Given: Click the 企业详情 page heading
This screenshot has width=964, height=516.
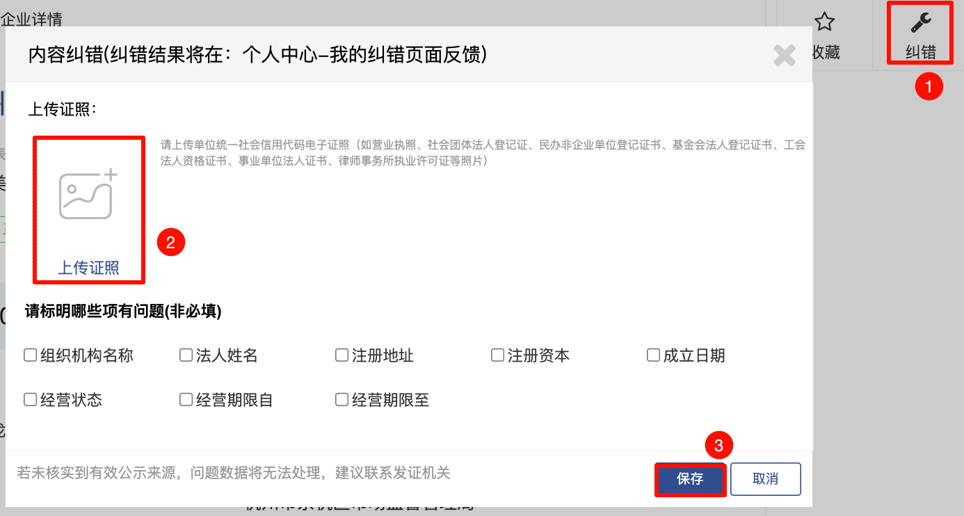Looking at the screenshot, I should point(31,19).
